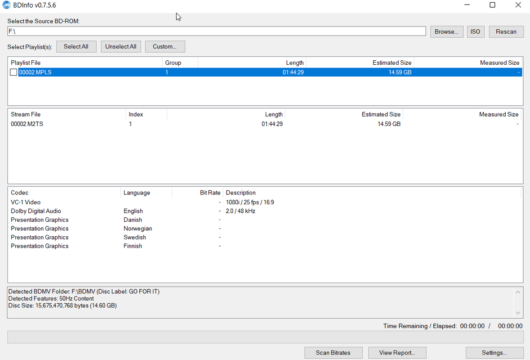Click the ISO button
The image size is (530, 360).
(x=475, y=31)
